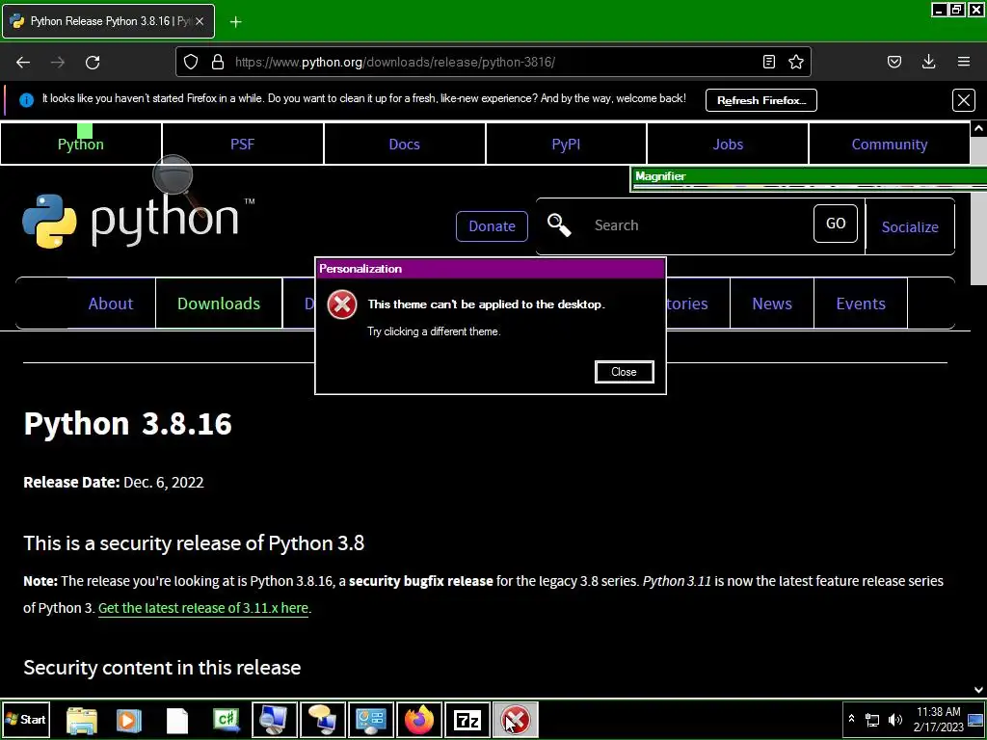Open the Save to Pocket icon
This screenshot has height=740, width=987.
894,62
